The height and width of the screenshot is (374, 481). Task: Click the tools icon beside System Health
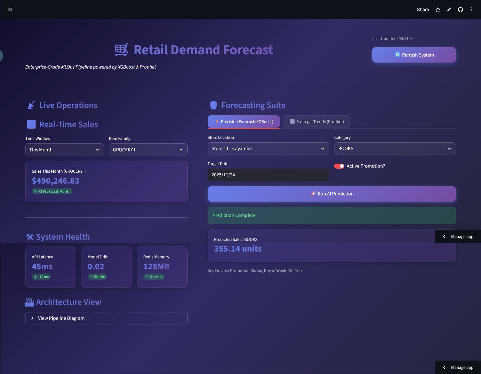pos(30,237)
